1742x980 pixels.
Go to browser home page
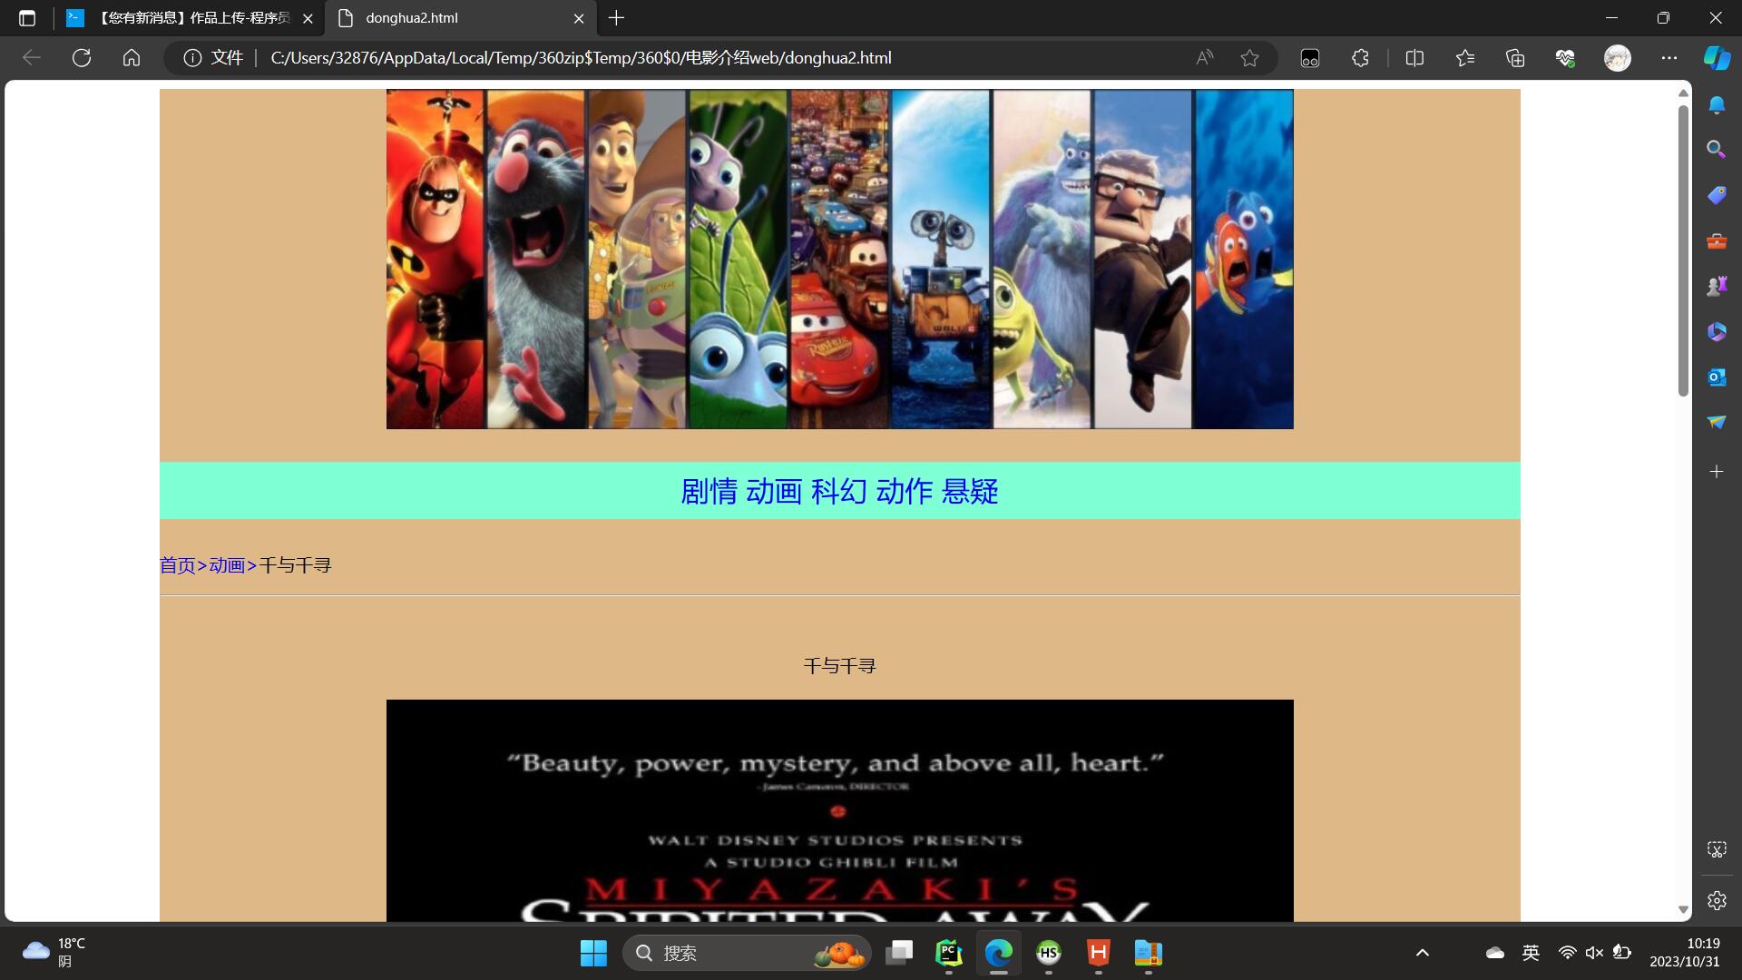(x=132, y=58)
